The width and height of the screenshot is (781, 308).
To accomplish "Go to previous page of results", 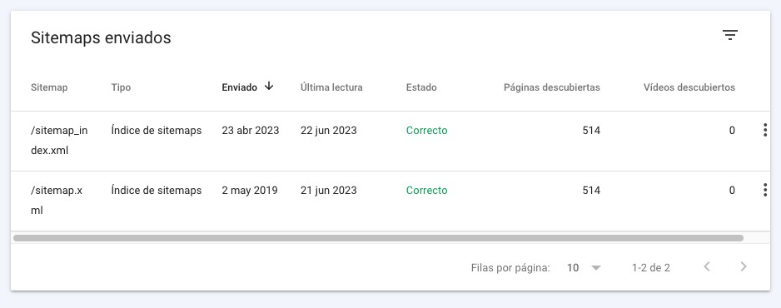I will 706,266.
